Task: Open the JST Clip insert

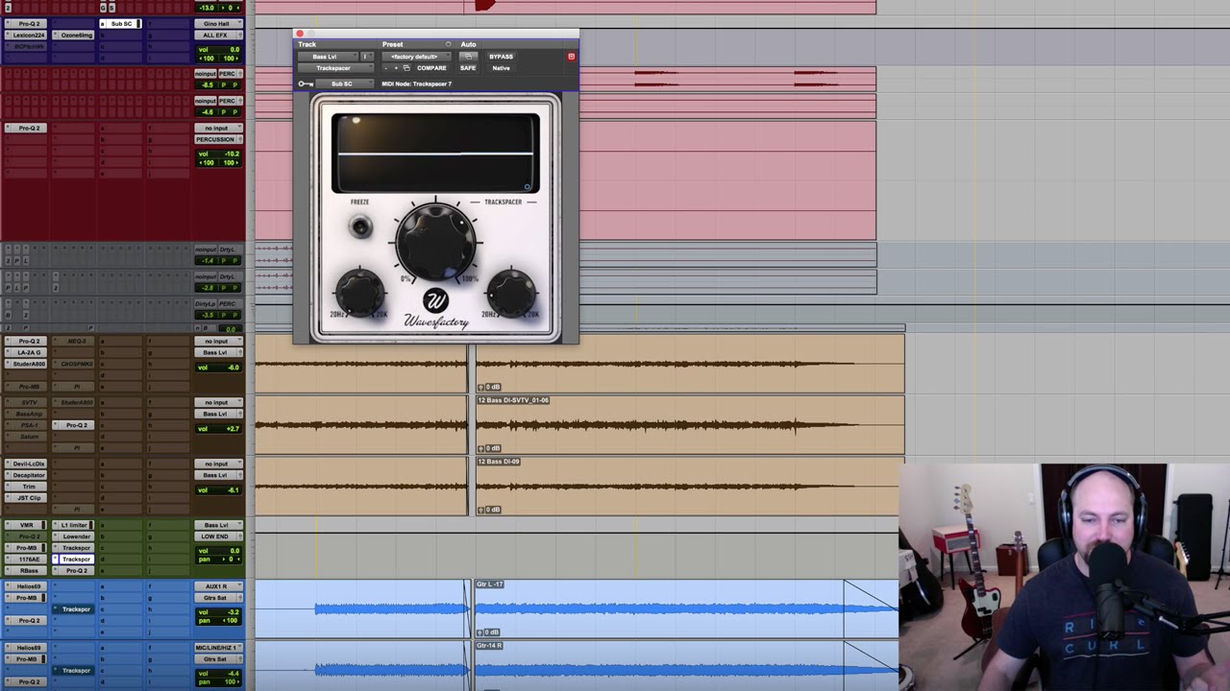Action: (x=29, y=498)
